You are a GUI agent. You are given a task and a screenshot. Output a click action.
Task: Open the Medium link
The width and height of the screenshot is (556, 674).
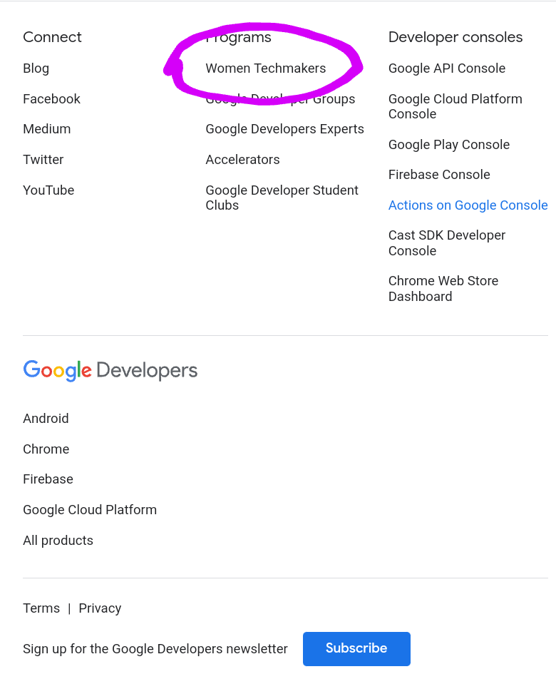pyautogui.click(x=47, y=129)
